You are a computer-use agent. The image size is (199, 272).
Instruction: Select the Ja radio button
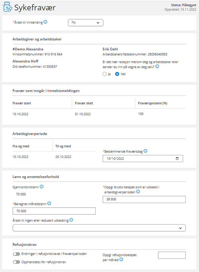[104, 74]
